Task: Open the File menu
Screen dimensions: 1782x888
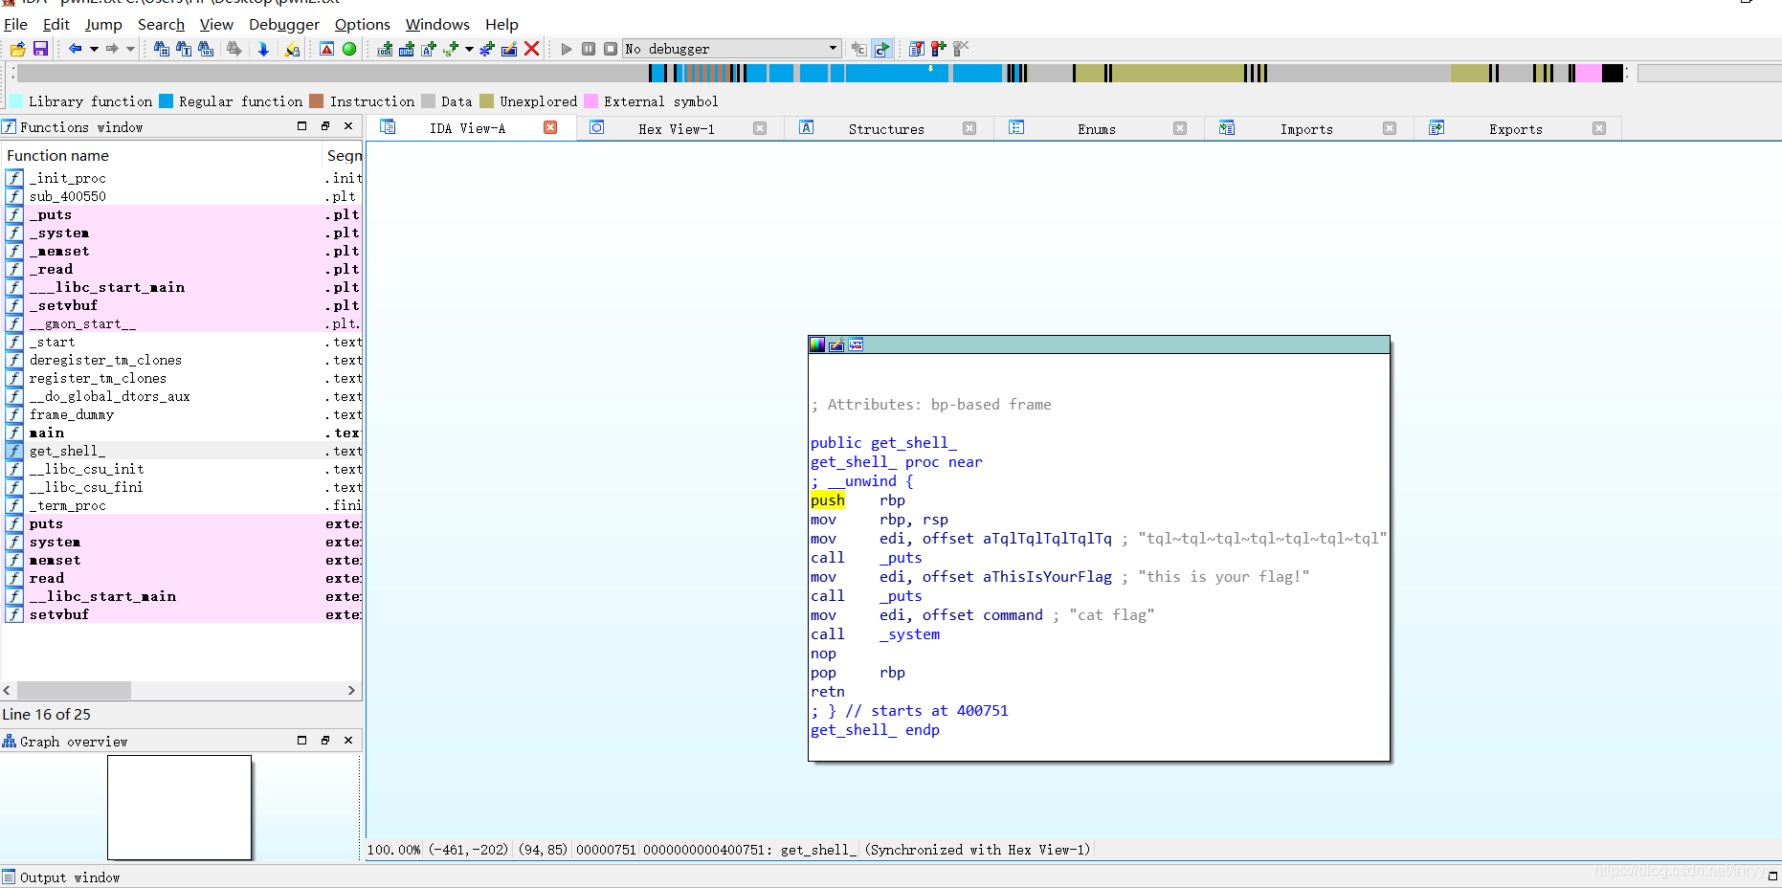Action: [15, 24]
